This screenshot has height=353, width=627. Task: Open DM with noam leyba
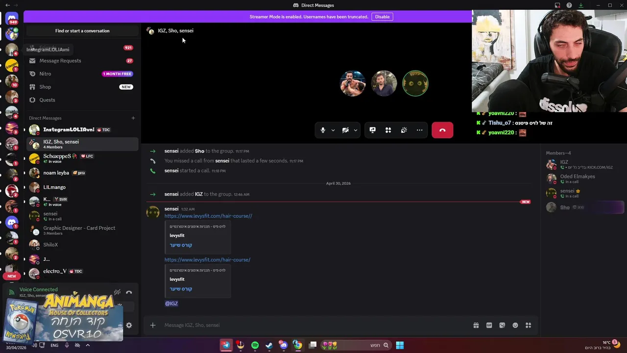click(x=82, y=173)
